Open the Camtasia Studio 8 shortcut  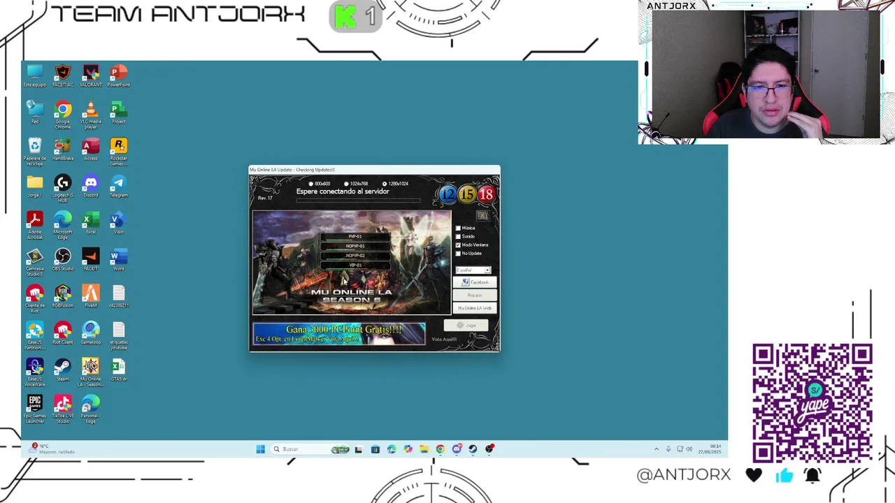35,263
